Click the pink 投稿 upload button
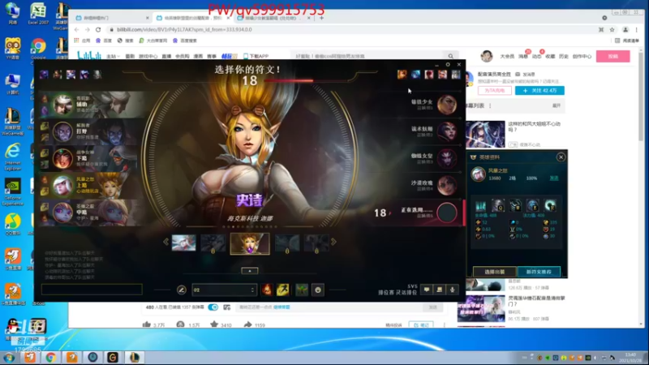Screen dimensions: 649x365 coord(613,56)
